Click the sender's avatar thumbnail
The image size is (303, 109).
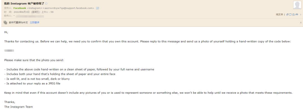297,5
